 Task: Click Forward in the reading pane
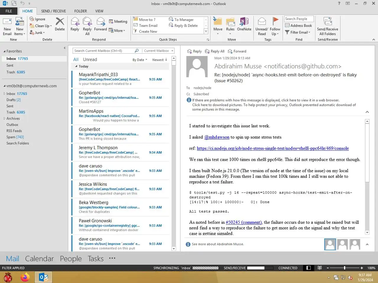(237, 51)
